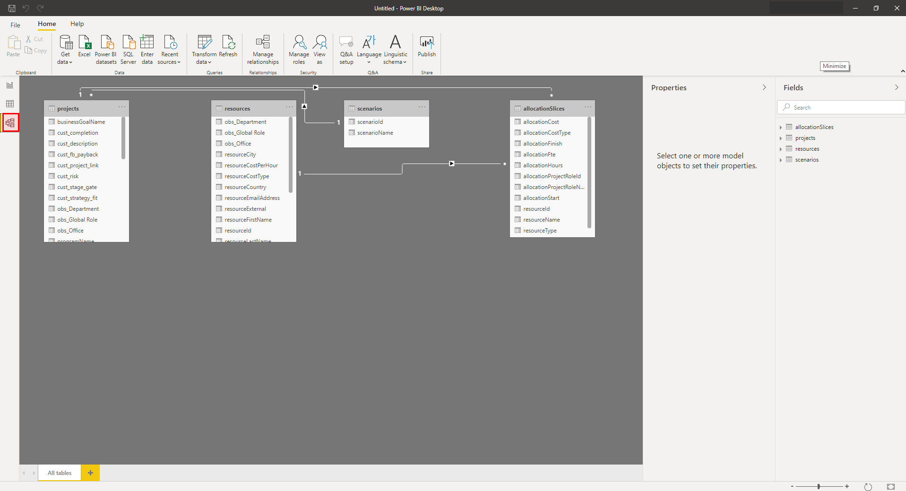Image resolution: width=906 pixels, height=491 pixels.
Task: Publish the report
Action: 427,46
